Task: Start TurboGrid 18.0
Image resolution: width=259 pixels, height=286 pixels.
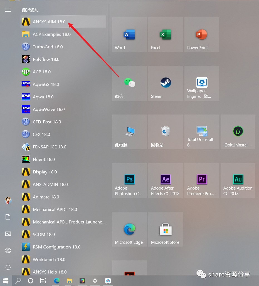Action: 63,47
